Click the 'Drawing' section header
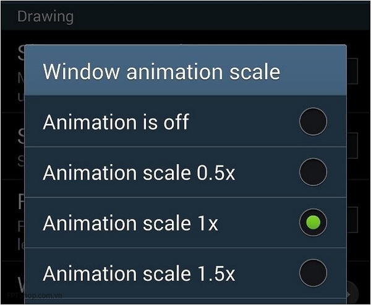This screenshot has width=371, height=305. tap(45, 17)
